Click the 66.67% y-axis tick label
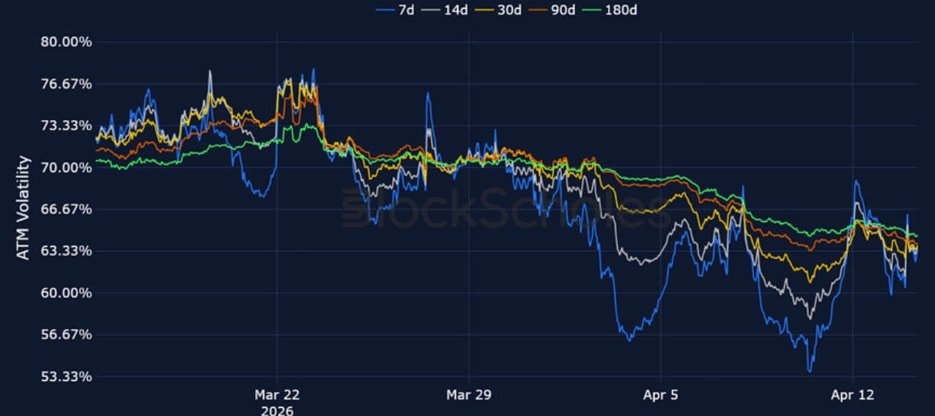The image size is (935, 416). coord(65,209)
